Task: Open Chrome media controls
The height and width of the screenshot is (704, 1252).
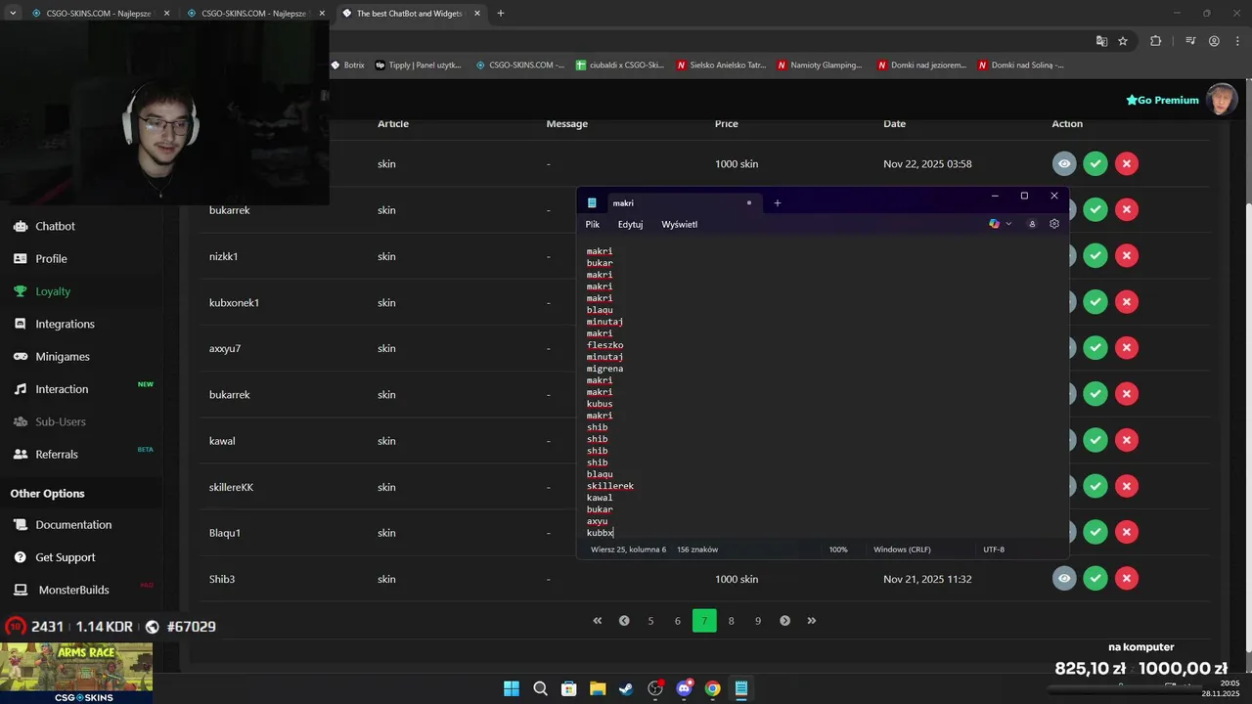Action: [1190, 41]
